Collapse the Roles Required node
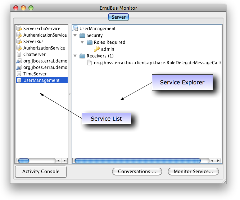 [82, 42]
